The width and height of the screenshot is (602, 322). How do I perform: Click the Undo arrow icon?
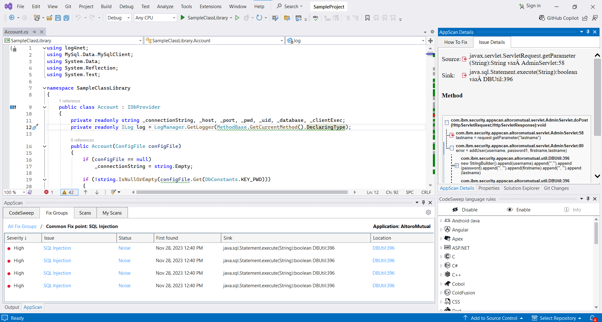tap(78, 18)
